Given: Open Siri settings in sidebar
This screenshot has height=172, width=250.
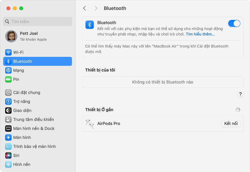Looking at the screenshot, I should click(x=37, y=155).
